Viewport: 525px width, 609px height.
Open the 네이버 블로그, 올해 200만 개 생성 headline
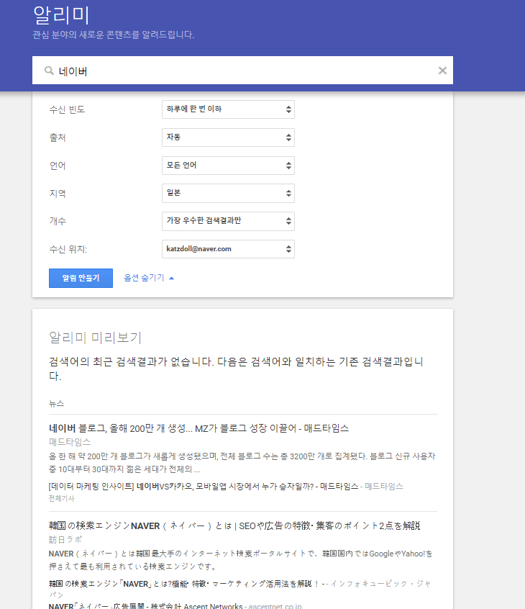pyautogui.click(x=198, y=428)
